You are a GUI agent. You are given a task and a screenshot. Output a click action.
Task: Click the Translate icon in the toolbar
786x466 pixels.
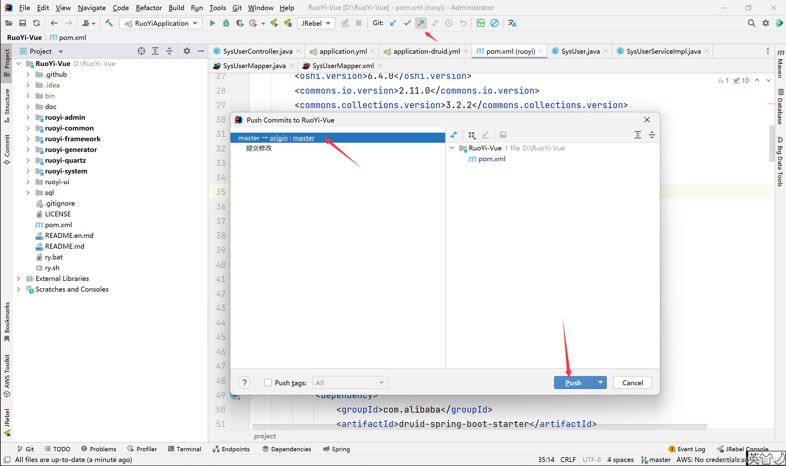click(x=512, y=23)
